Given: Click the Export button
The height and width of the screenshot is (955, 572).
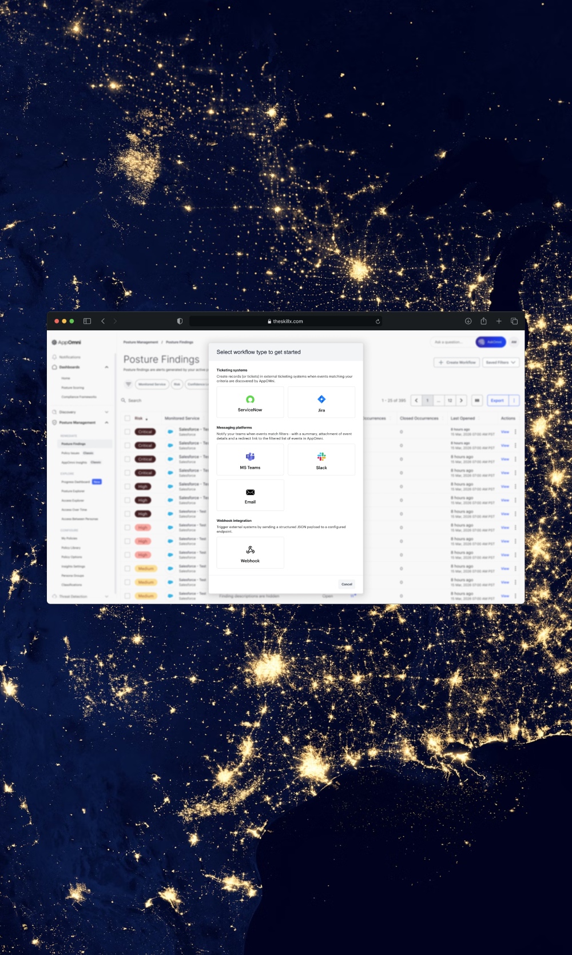Looking at the screenshot, I should (497, 401).
